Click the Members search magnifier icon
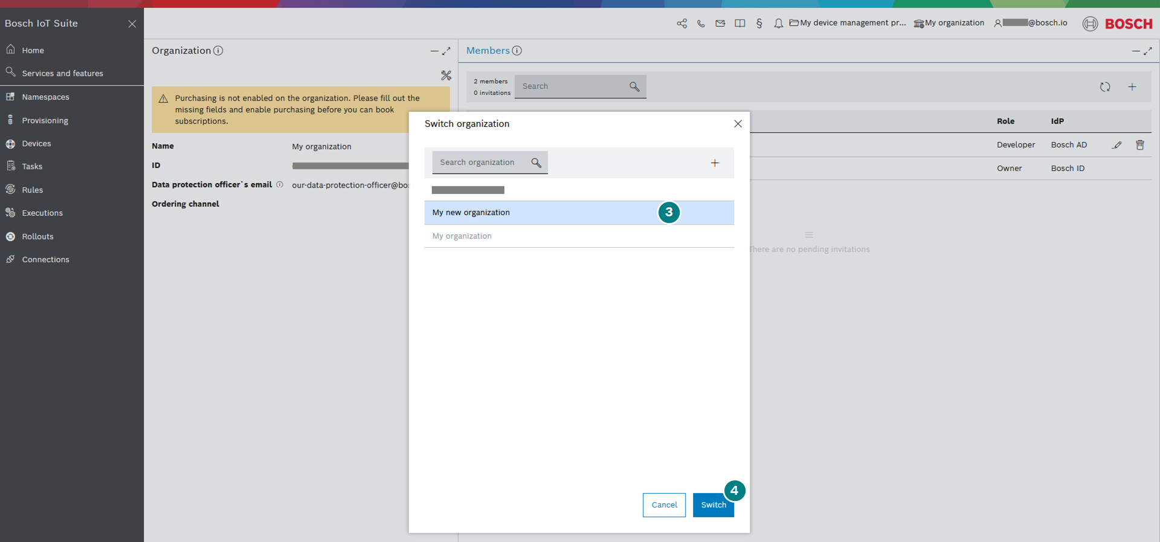 [634, 87]
